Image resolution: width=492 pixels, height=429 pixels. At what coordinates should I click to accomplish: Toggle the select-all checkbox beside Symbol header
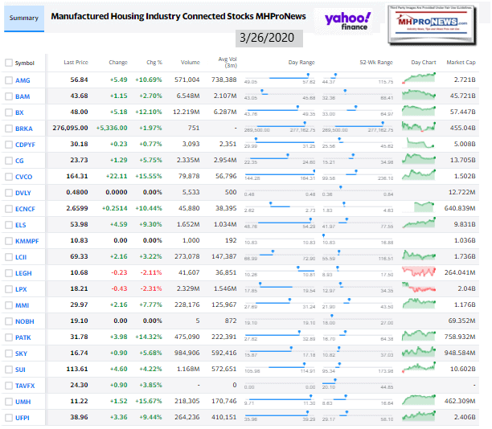point(9,62)
